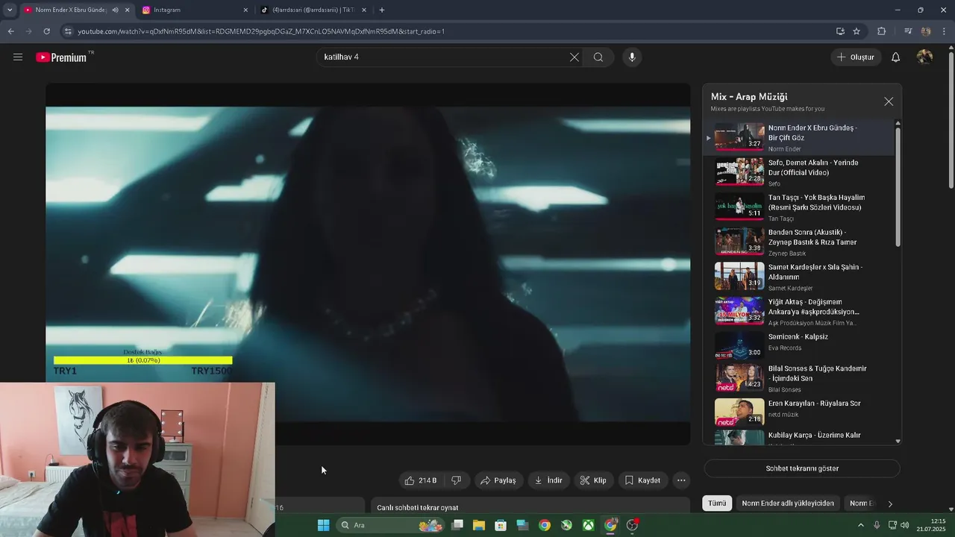
Task: Switch to the Instagram browser tab
Action: point(195,10)
